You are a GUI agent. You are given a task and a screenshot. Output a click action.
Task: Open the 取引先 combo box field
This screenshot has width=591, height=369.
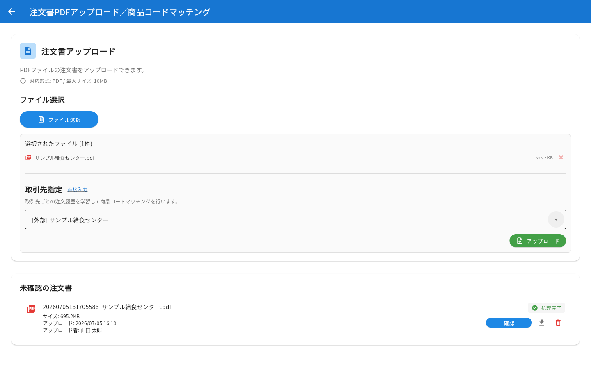(295, 219)
